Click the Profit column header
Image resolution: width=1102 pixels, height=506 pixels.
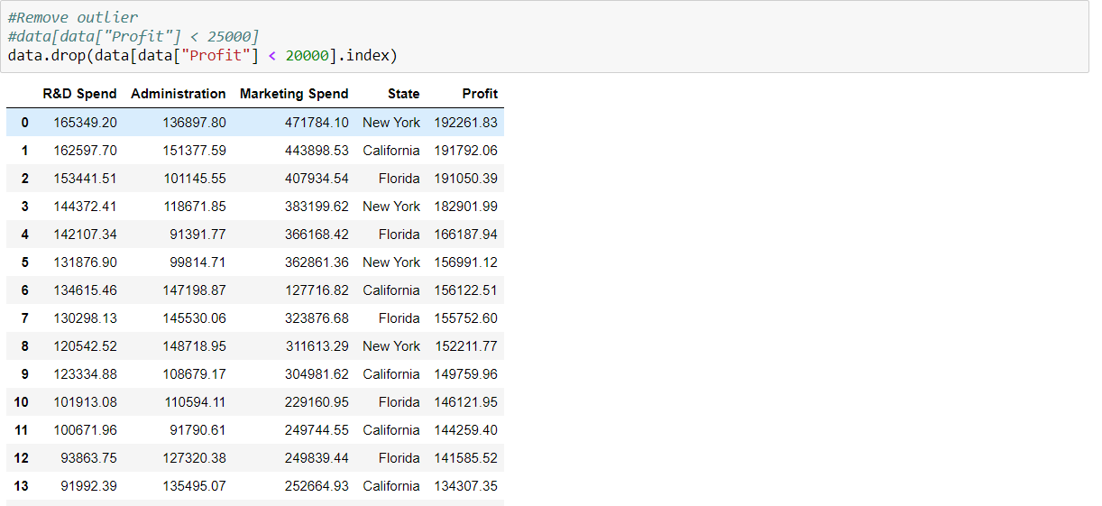(x=480, y=94)
